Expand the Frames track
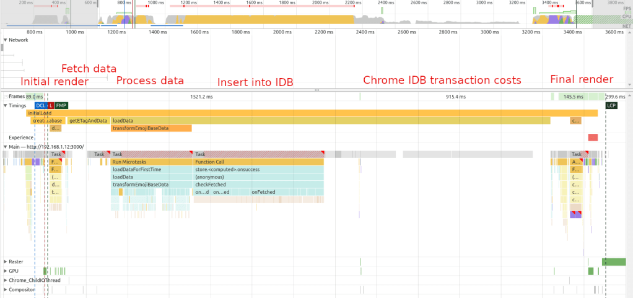 pos(6,97)
